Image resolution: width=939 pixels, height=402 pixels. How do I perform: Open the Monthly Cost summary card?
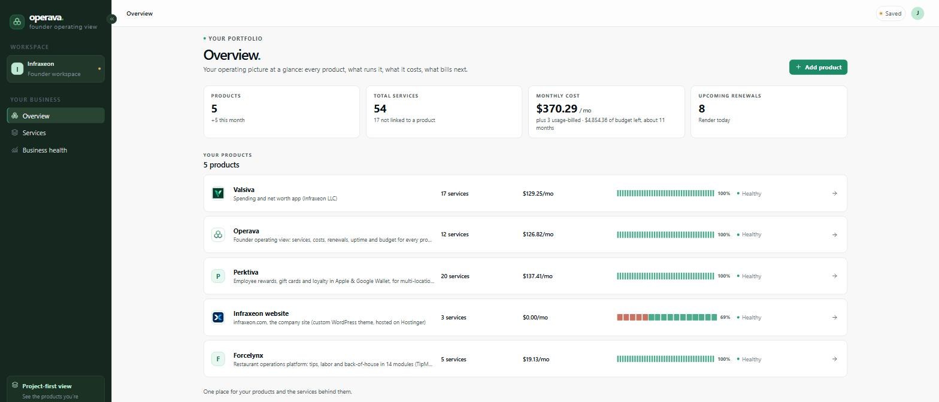tap(606, 112)
